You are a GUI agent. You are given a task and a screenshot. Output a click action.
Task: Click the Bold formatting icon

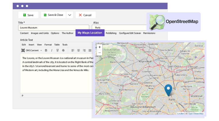pyautogui.click(x=46, y=50)
